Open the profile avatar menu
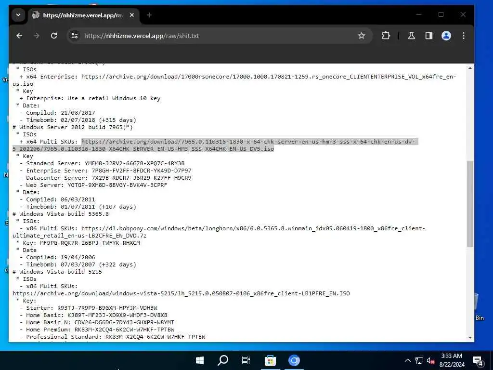Image resolution: width=493 pixels, height=370 pixels. [446, 36]
